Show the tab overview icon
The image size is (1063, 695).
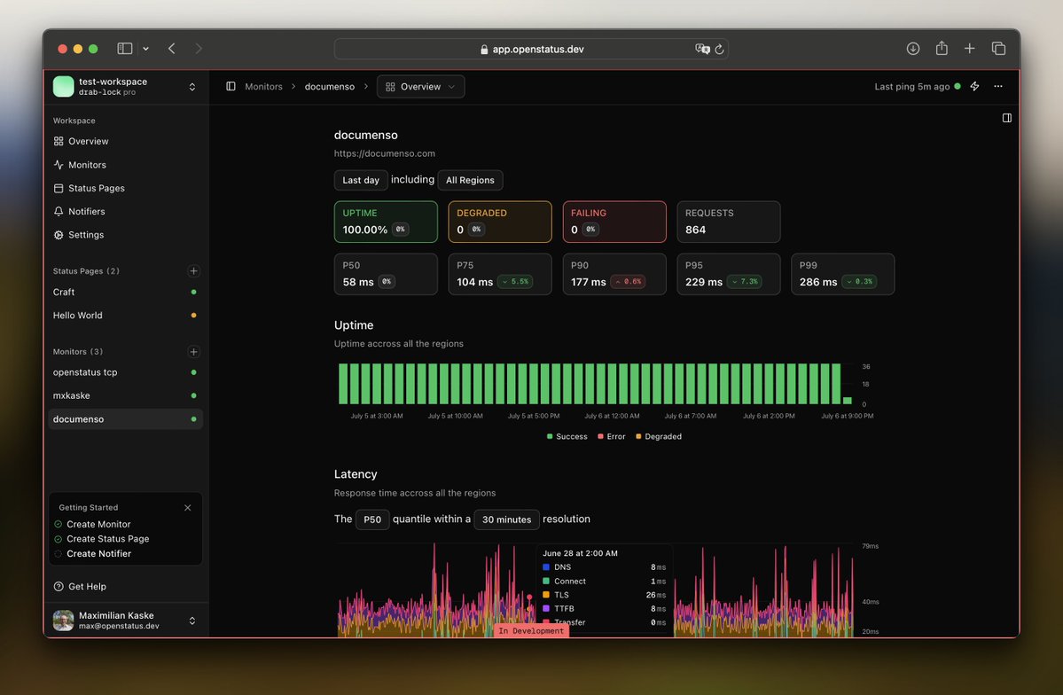tap(998, 48)
